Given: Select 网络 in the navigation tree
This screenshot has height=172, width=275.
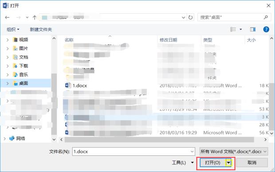Looking at the screenshot, I should point(20,138).
